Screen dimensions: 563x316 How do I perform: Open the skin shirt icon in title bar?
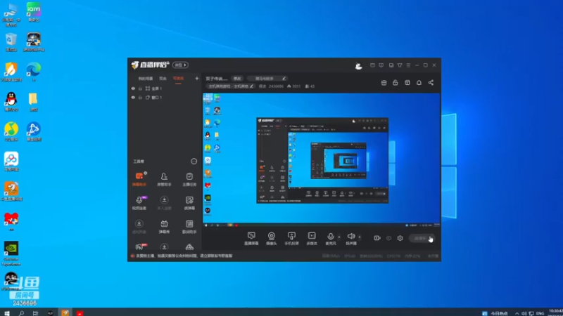point(400,65)
